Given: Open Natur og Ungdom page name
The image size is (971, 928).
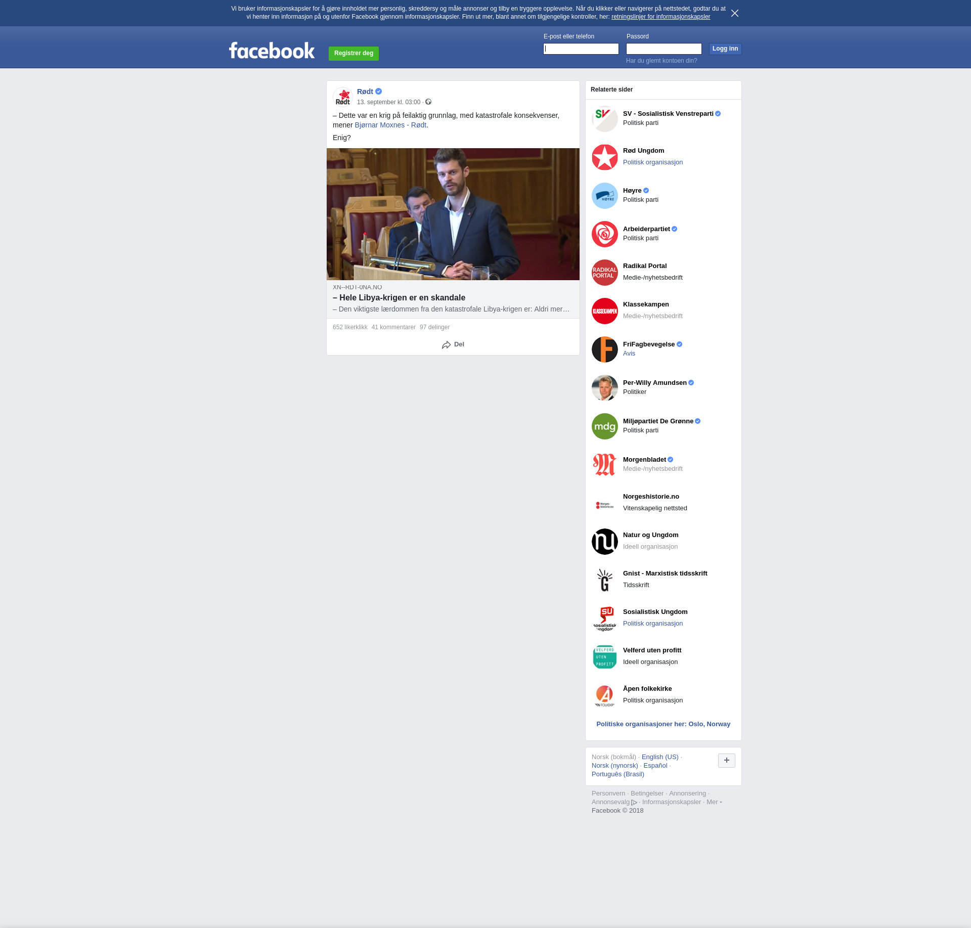Looking at the screenshot, I should [651, 535].
